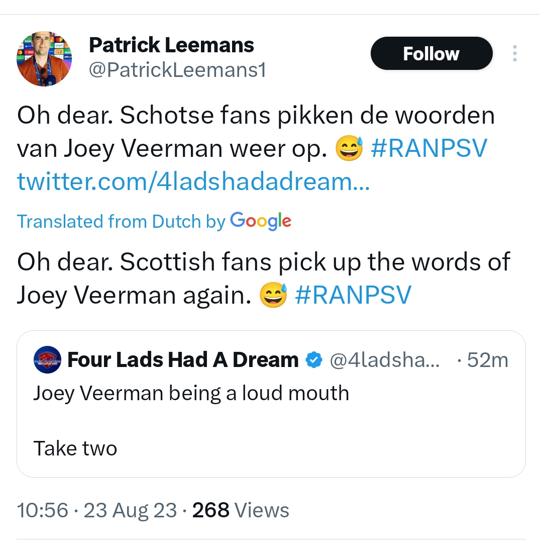Click the "Translated from Dutch by" label

121,221
